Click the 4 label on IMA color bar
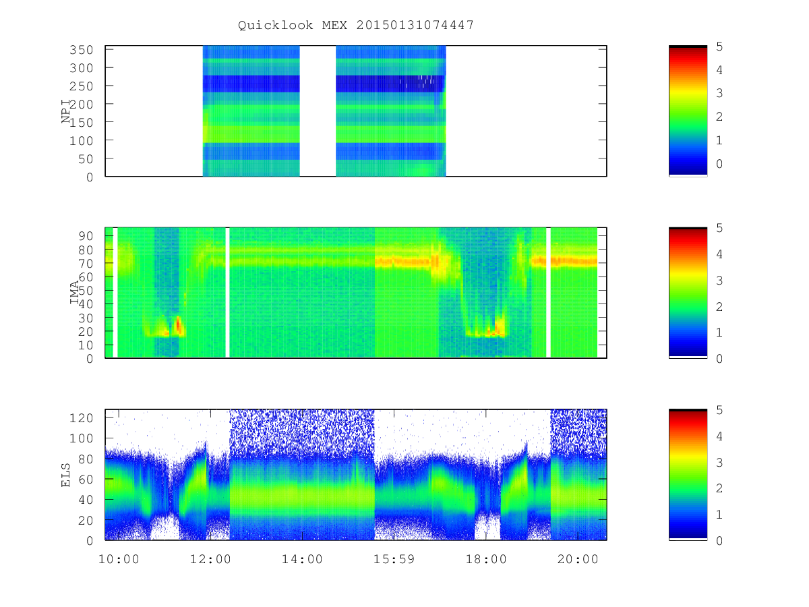The image size is (809, 607). click(x=720, y=254)
